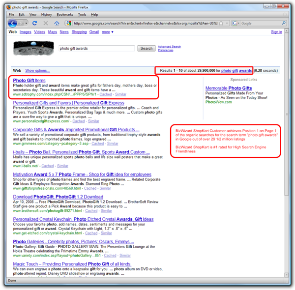Go forward with the Forward arrow
The height and width of the screenshot is (290, 295).
point(21,23)
